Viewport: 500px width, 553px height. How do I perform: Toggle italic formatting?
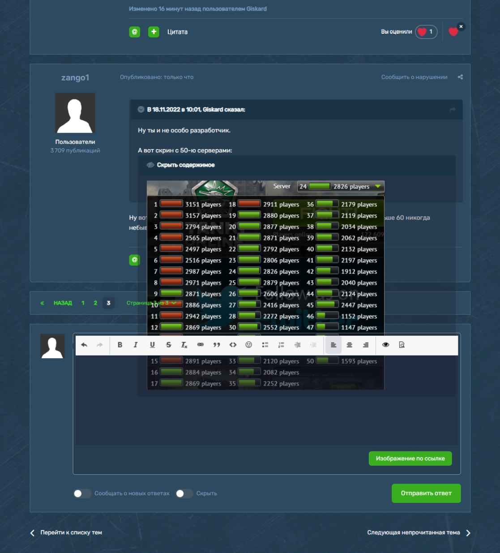136,345
